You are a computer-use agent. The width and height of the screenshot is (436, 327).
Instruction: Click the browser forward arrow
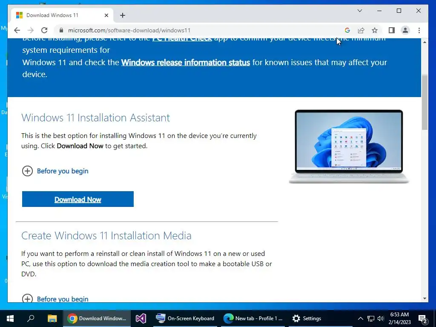[31, 30]
